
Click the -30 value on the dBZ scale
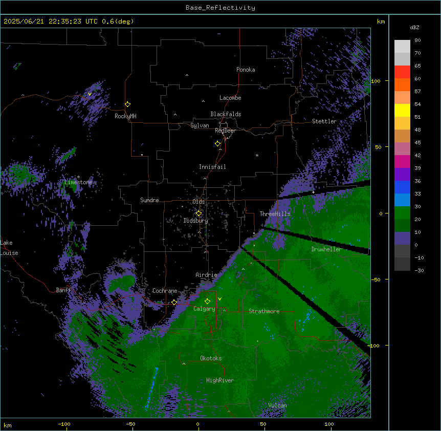419,270
